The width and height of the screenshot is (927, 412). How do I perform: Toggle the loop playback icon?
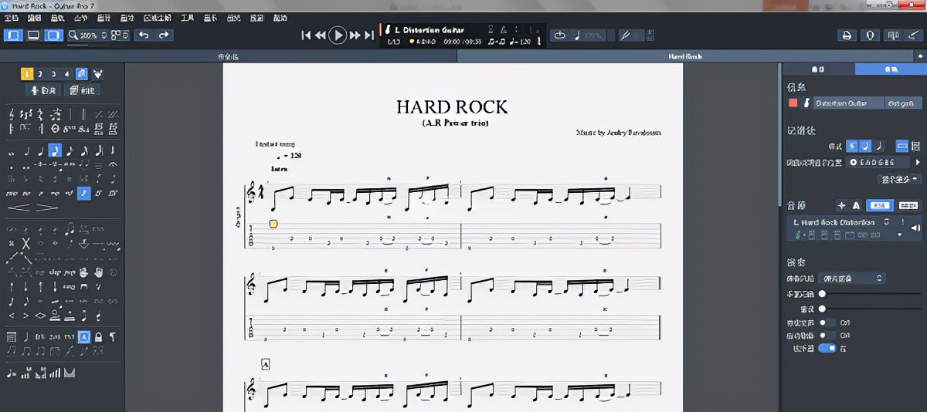click(x=560, y=35)
